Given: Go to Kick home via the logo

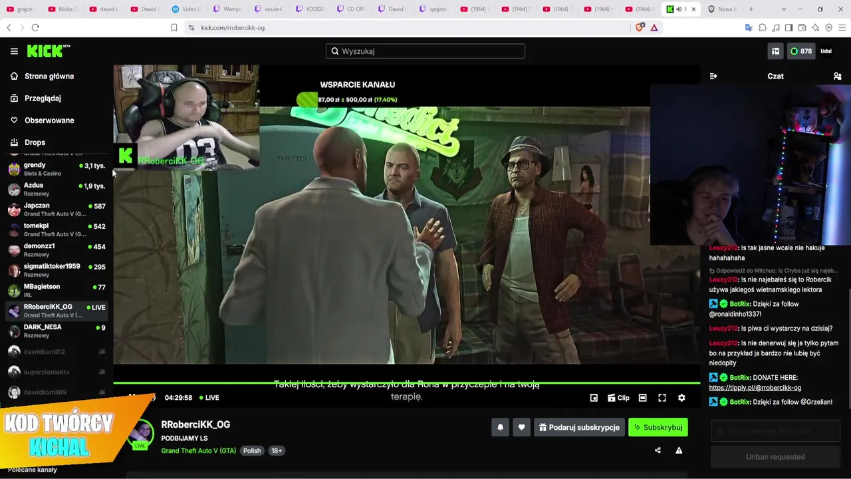Looking at the screenshot, I should coord(48,51).
